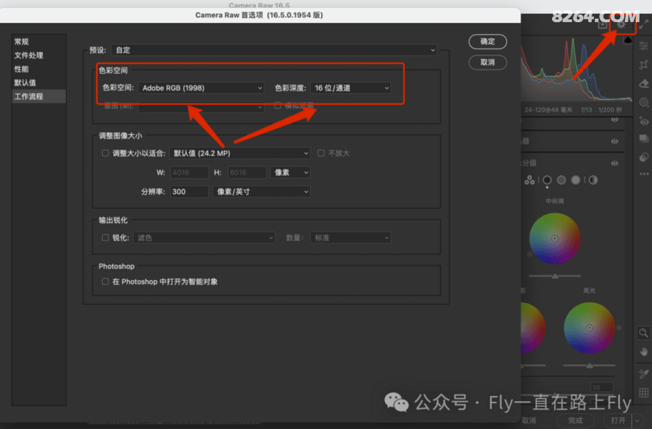Open the Edit sliders panel icon

tap(644, 46)
